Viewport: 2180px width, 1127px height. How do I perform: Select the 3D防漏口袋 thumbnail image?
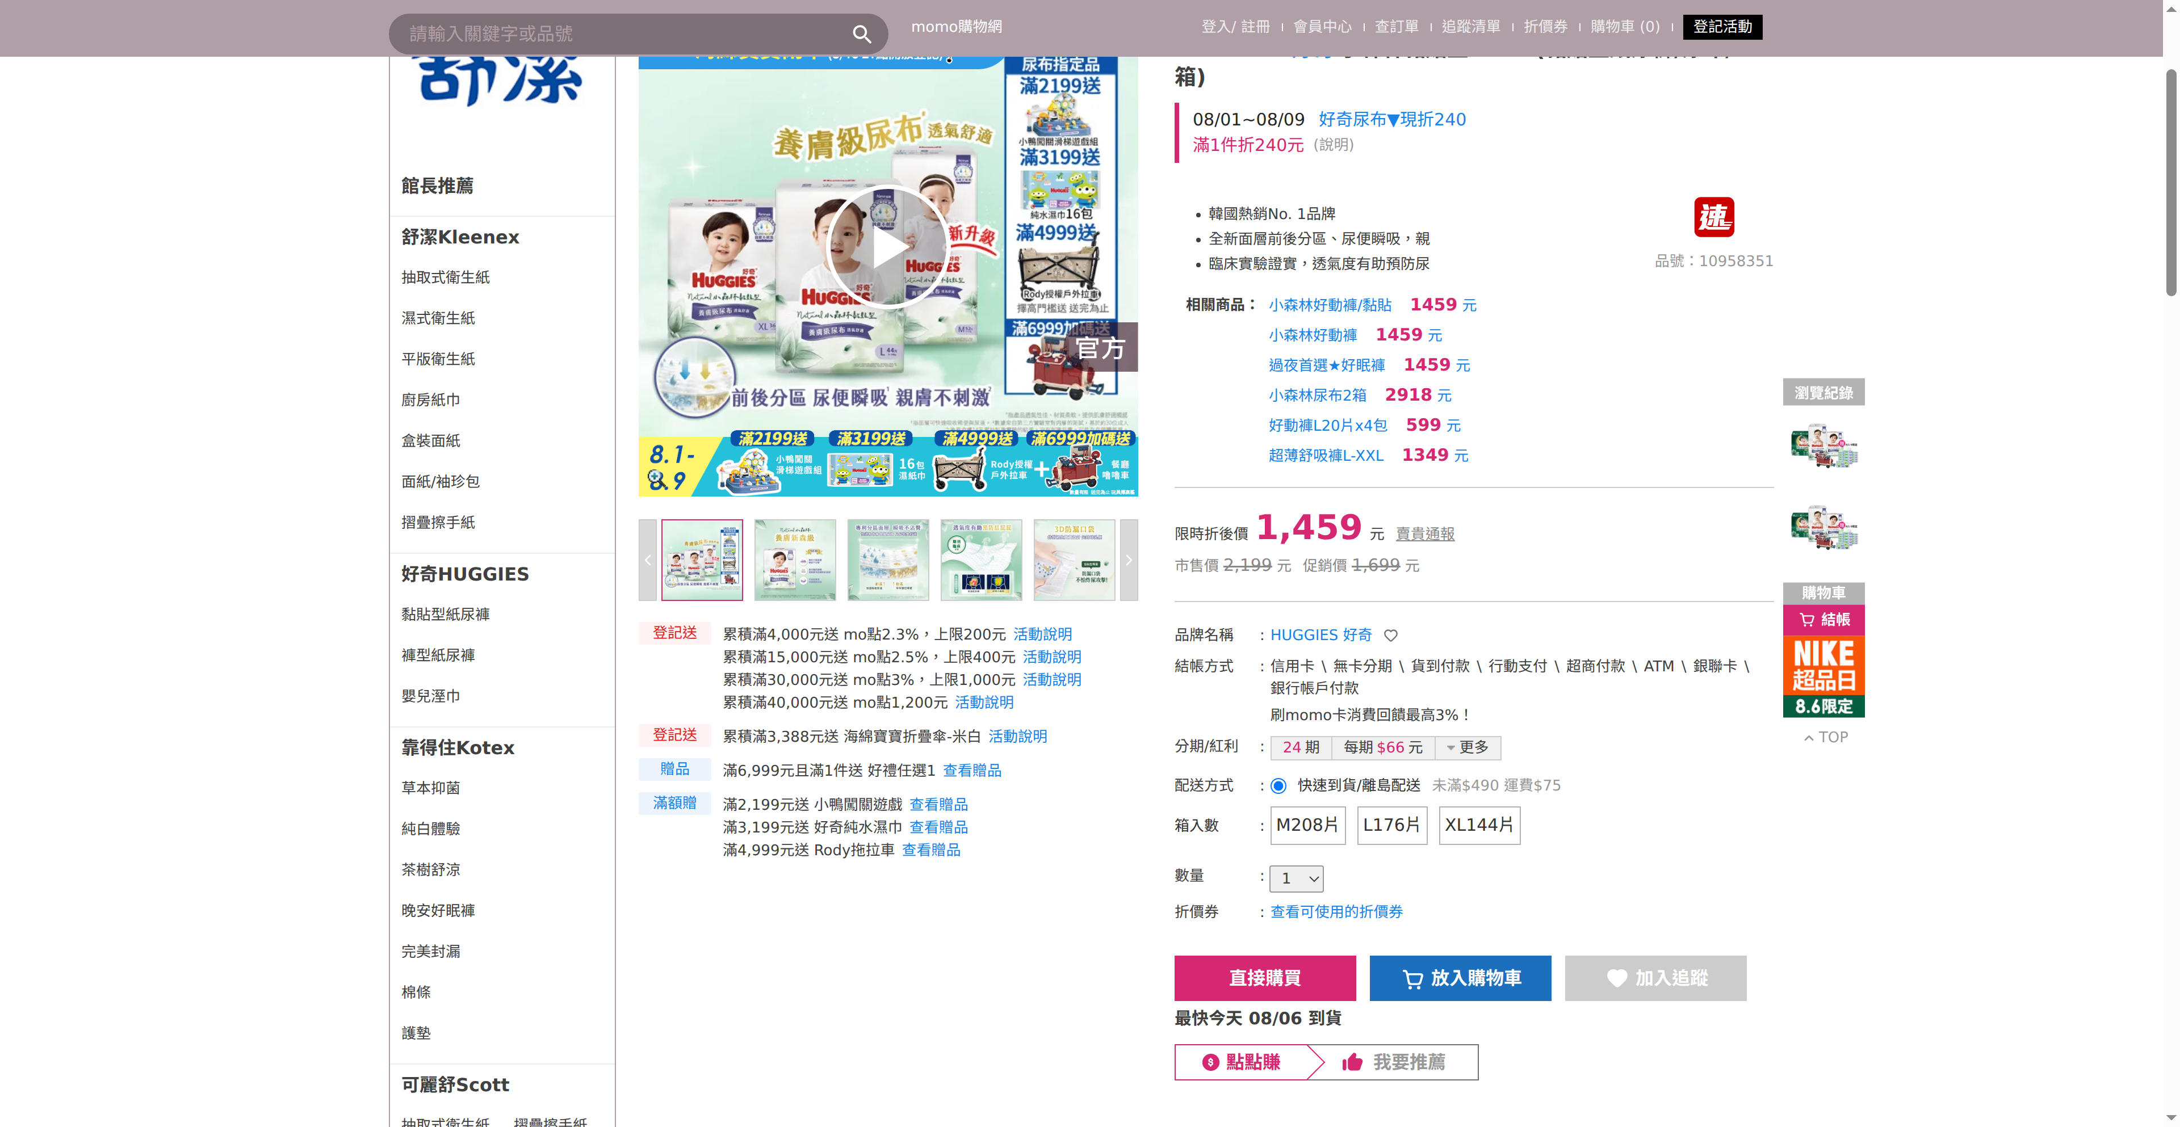tap(1075, 560)
